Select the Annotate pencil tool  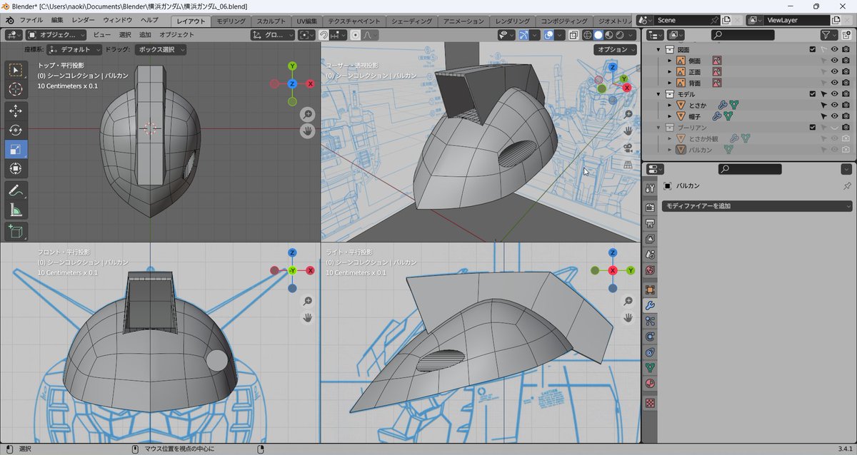(16, 190)
